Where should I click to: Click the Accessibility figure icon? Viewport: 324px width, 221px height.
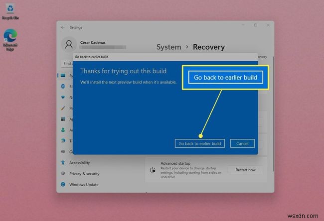point(63,163)
